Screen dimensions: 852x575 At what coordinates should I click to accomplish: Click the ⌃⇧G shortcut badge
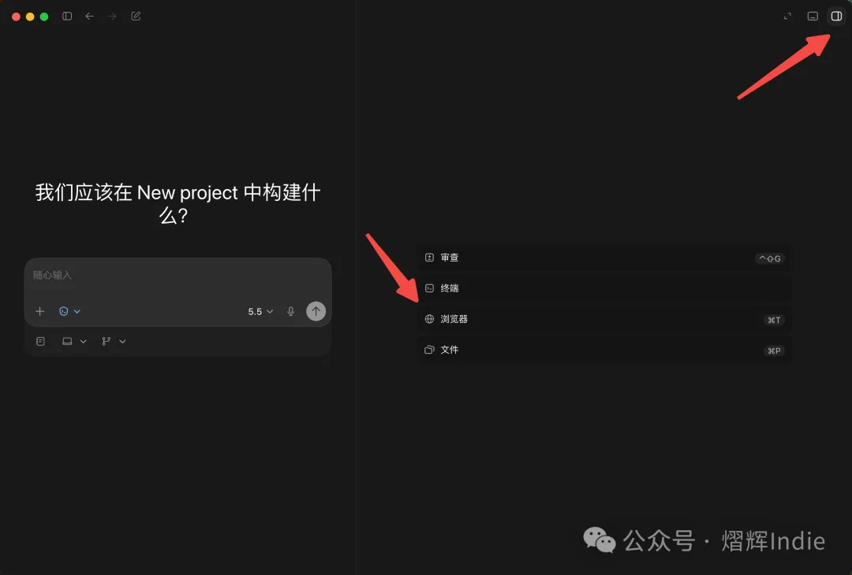pyautogui.click(x=769, y=258)
